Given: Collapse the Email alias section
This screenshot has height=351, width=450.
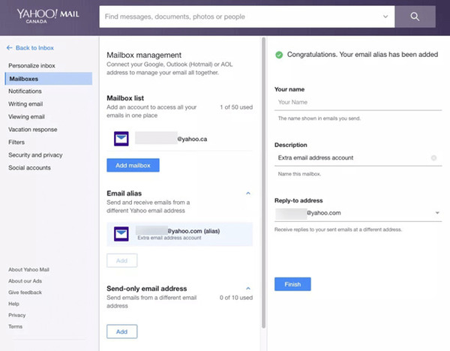Looking at the screenshot, I should click(248, 193).
